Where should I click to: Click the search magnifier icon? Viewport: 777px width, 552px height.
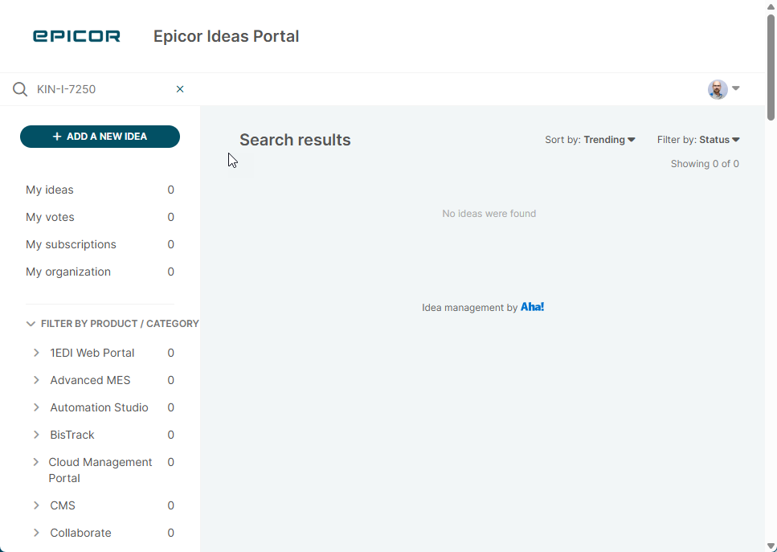tap(20, 89)
